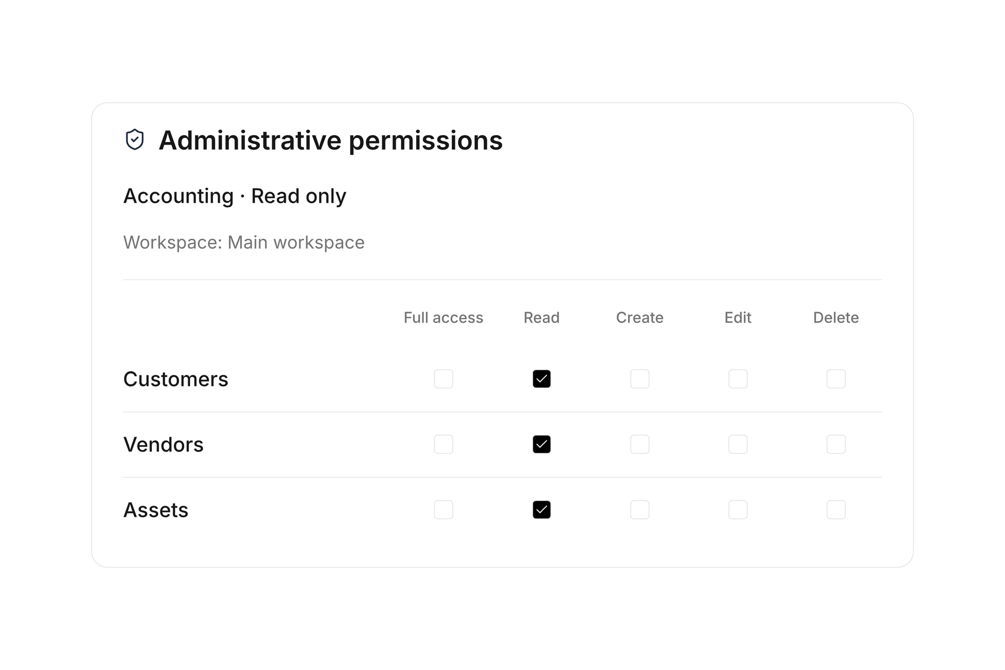Click the Workspace: Main workspace text
1005x670 pixels.
tap(244, 242)
